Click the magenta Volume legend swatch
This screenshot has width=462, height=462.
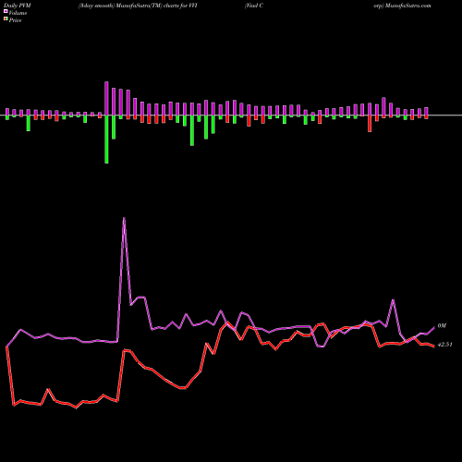(x=6, y=11)
